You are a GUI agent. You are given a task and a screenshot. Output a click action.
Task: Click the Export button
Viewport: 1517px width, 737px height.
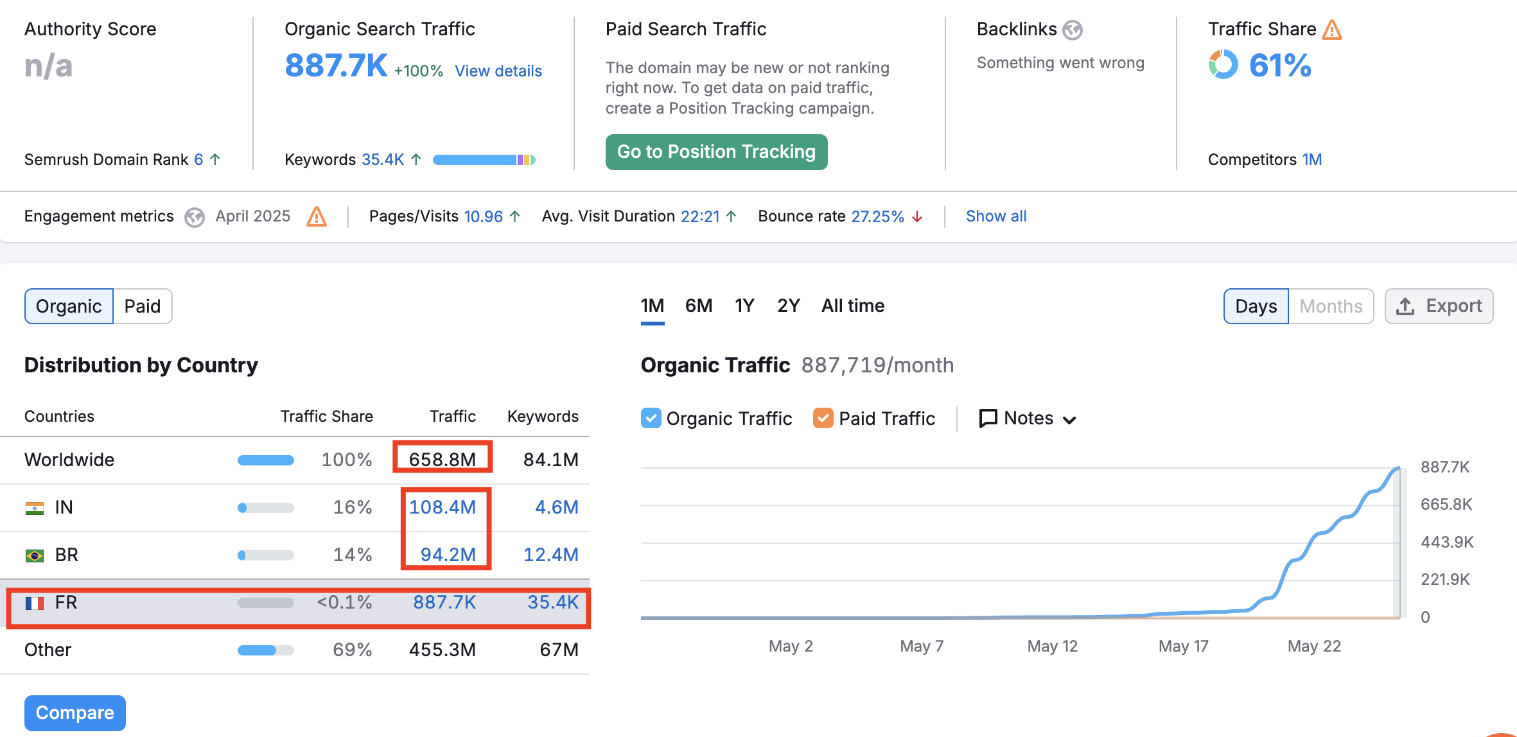pos(1439,306)
